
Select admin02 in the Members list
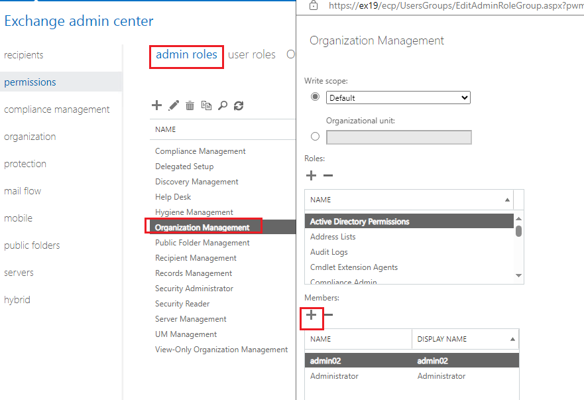point(357,360)
